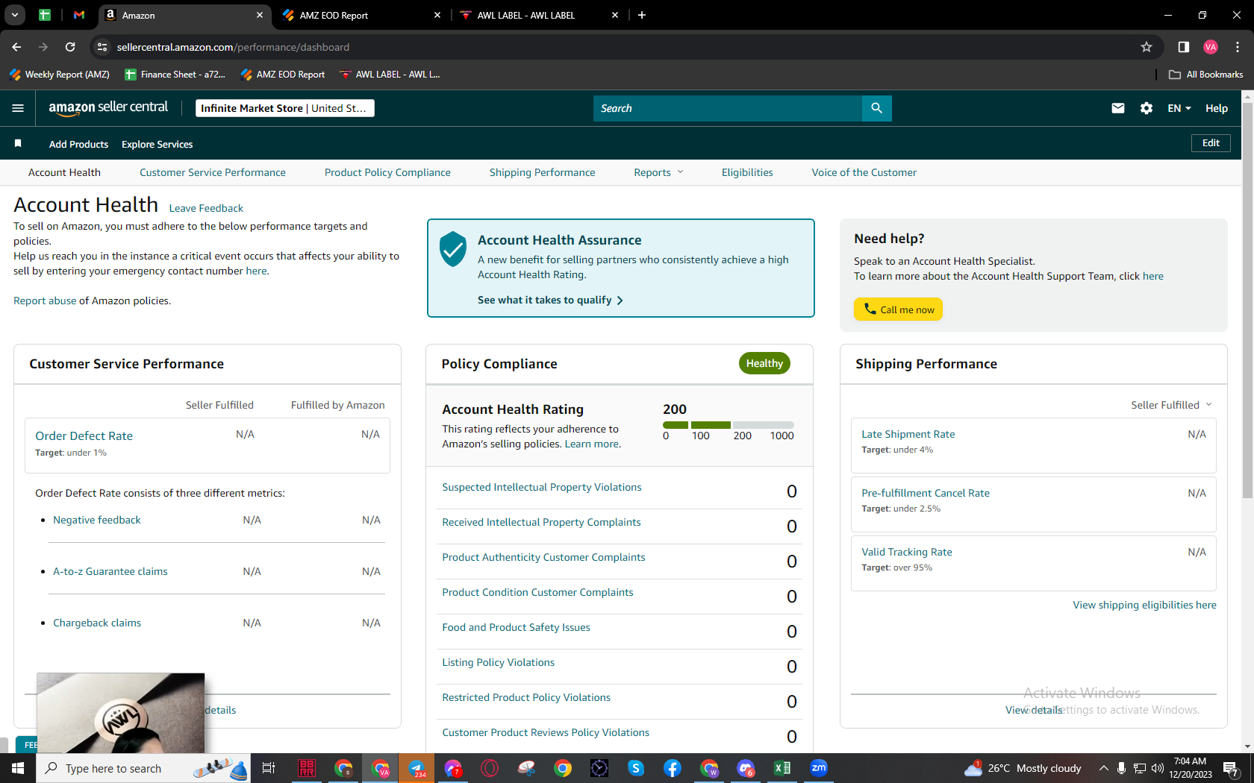Open the Explore Services link
This screenshot has height=783, width=1254.
[x=157, y=144]
